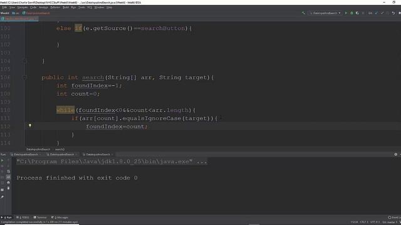Image resolution: width=401 pixels, height=225 pixels.
Task: Open the VCS menu
Action: 89,7
